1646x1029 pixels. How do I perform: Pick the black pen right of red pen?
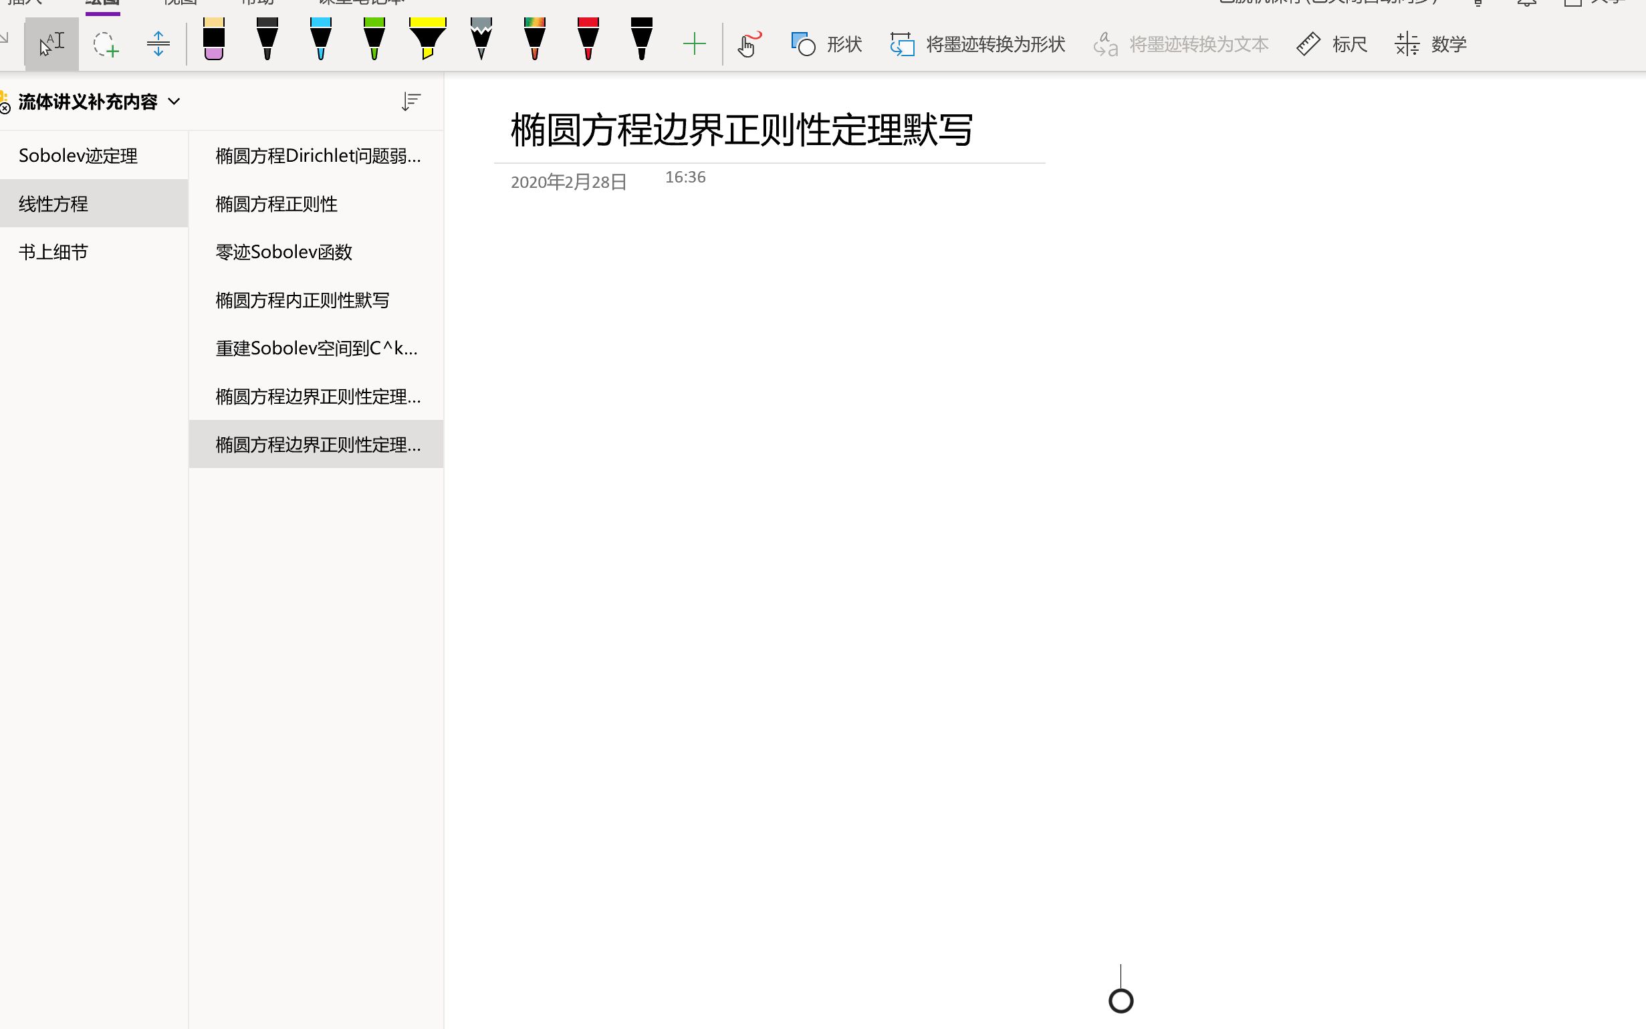coord(642,39)
